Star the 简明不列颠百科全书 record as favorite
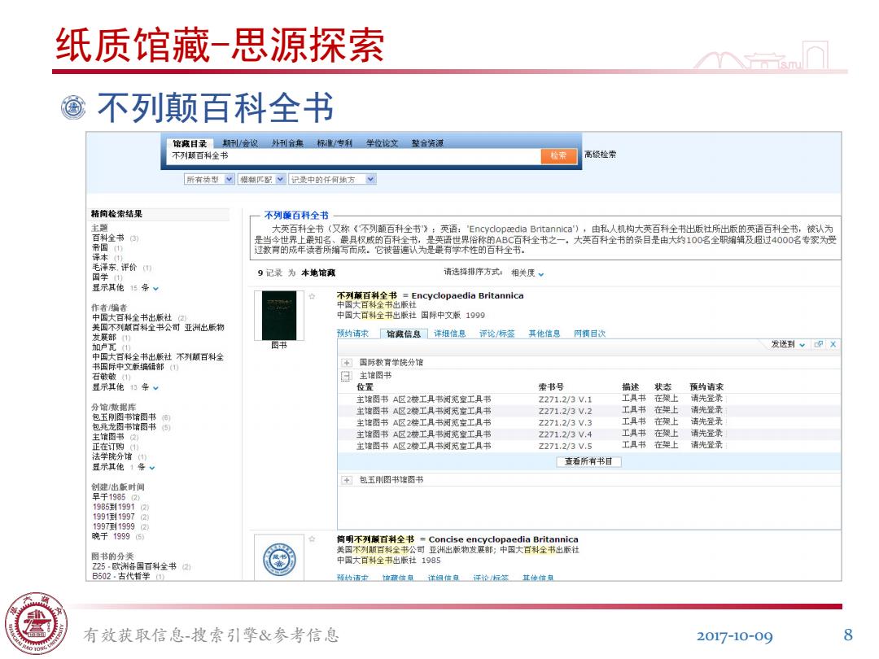The width and height of the screenshot is (879, 659). tap(313, 539)
